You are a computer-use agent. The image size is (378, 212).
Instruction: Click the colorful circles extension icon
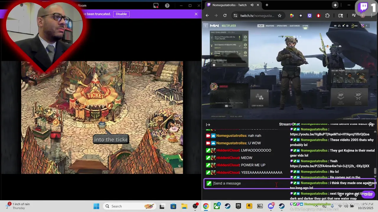coord(292,16)
